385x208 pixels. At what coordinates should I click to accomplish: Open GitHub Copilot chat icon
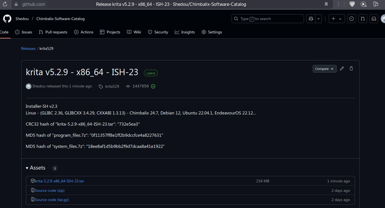click(x=310, y=19)
